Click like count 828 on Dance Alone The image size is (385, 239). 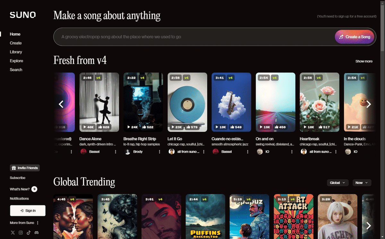click(104, 127)
